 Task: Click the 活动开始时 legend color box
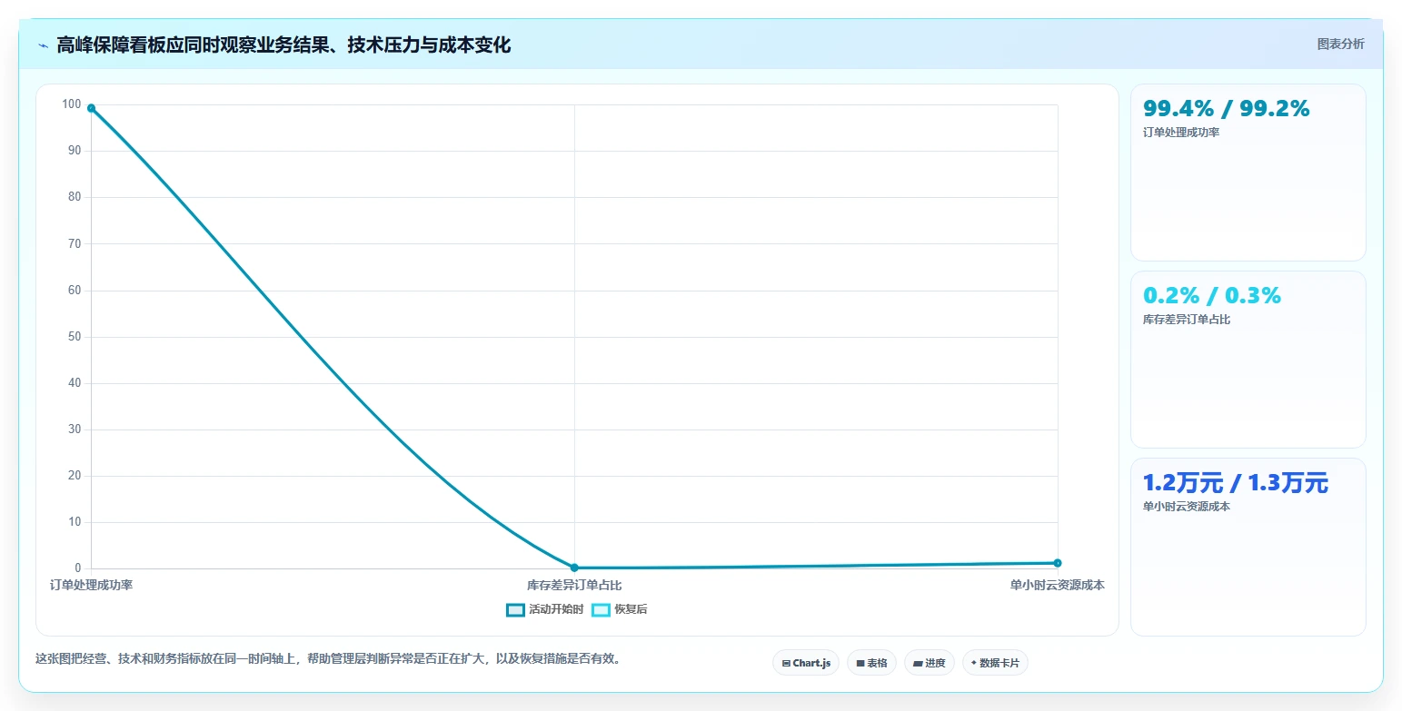[515, 610]
